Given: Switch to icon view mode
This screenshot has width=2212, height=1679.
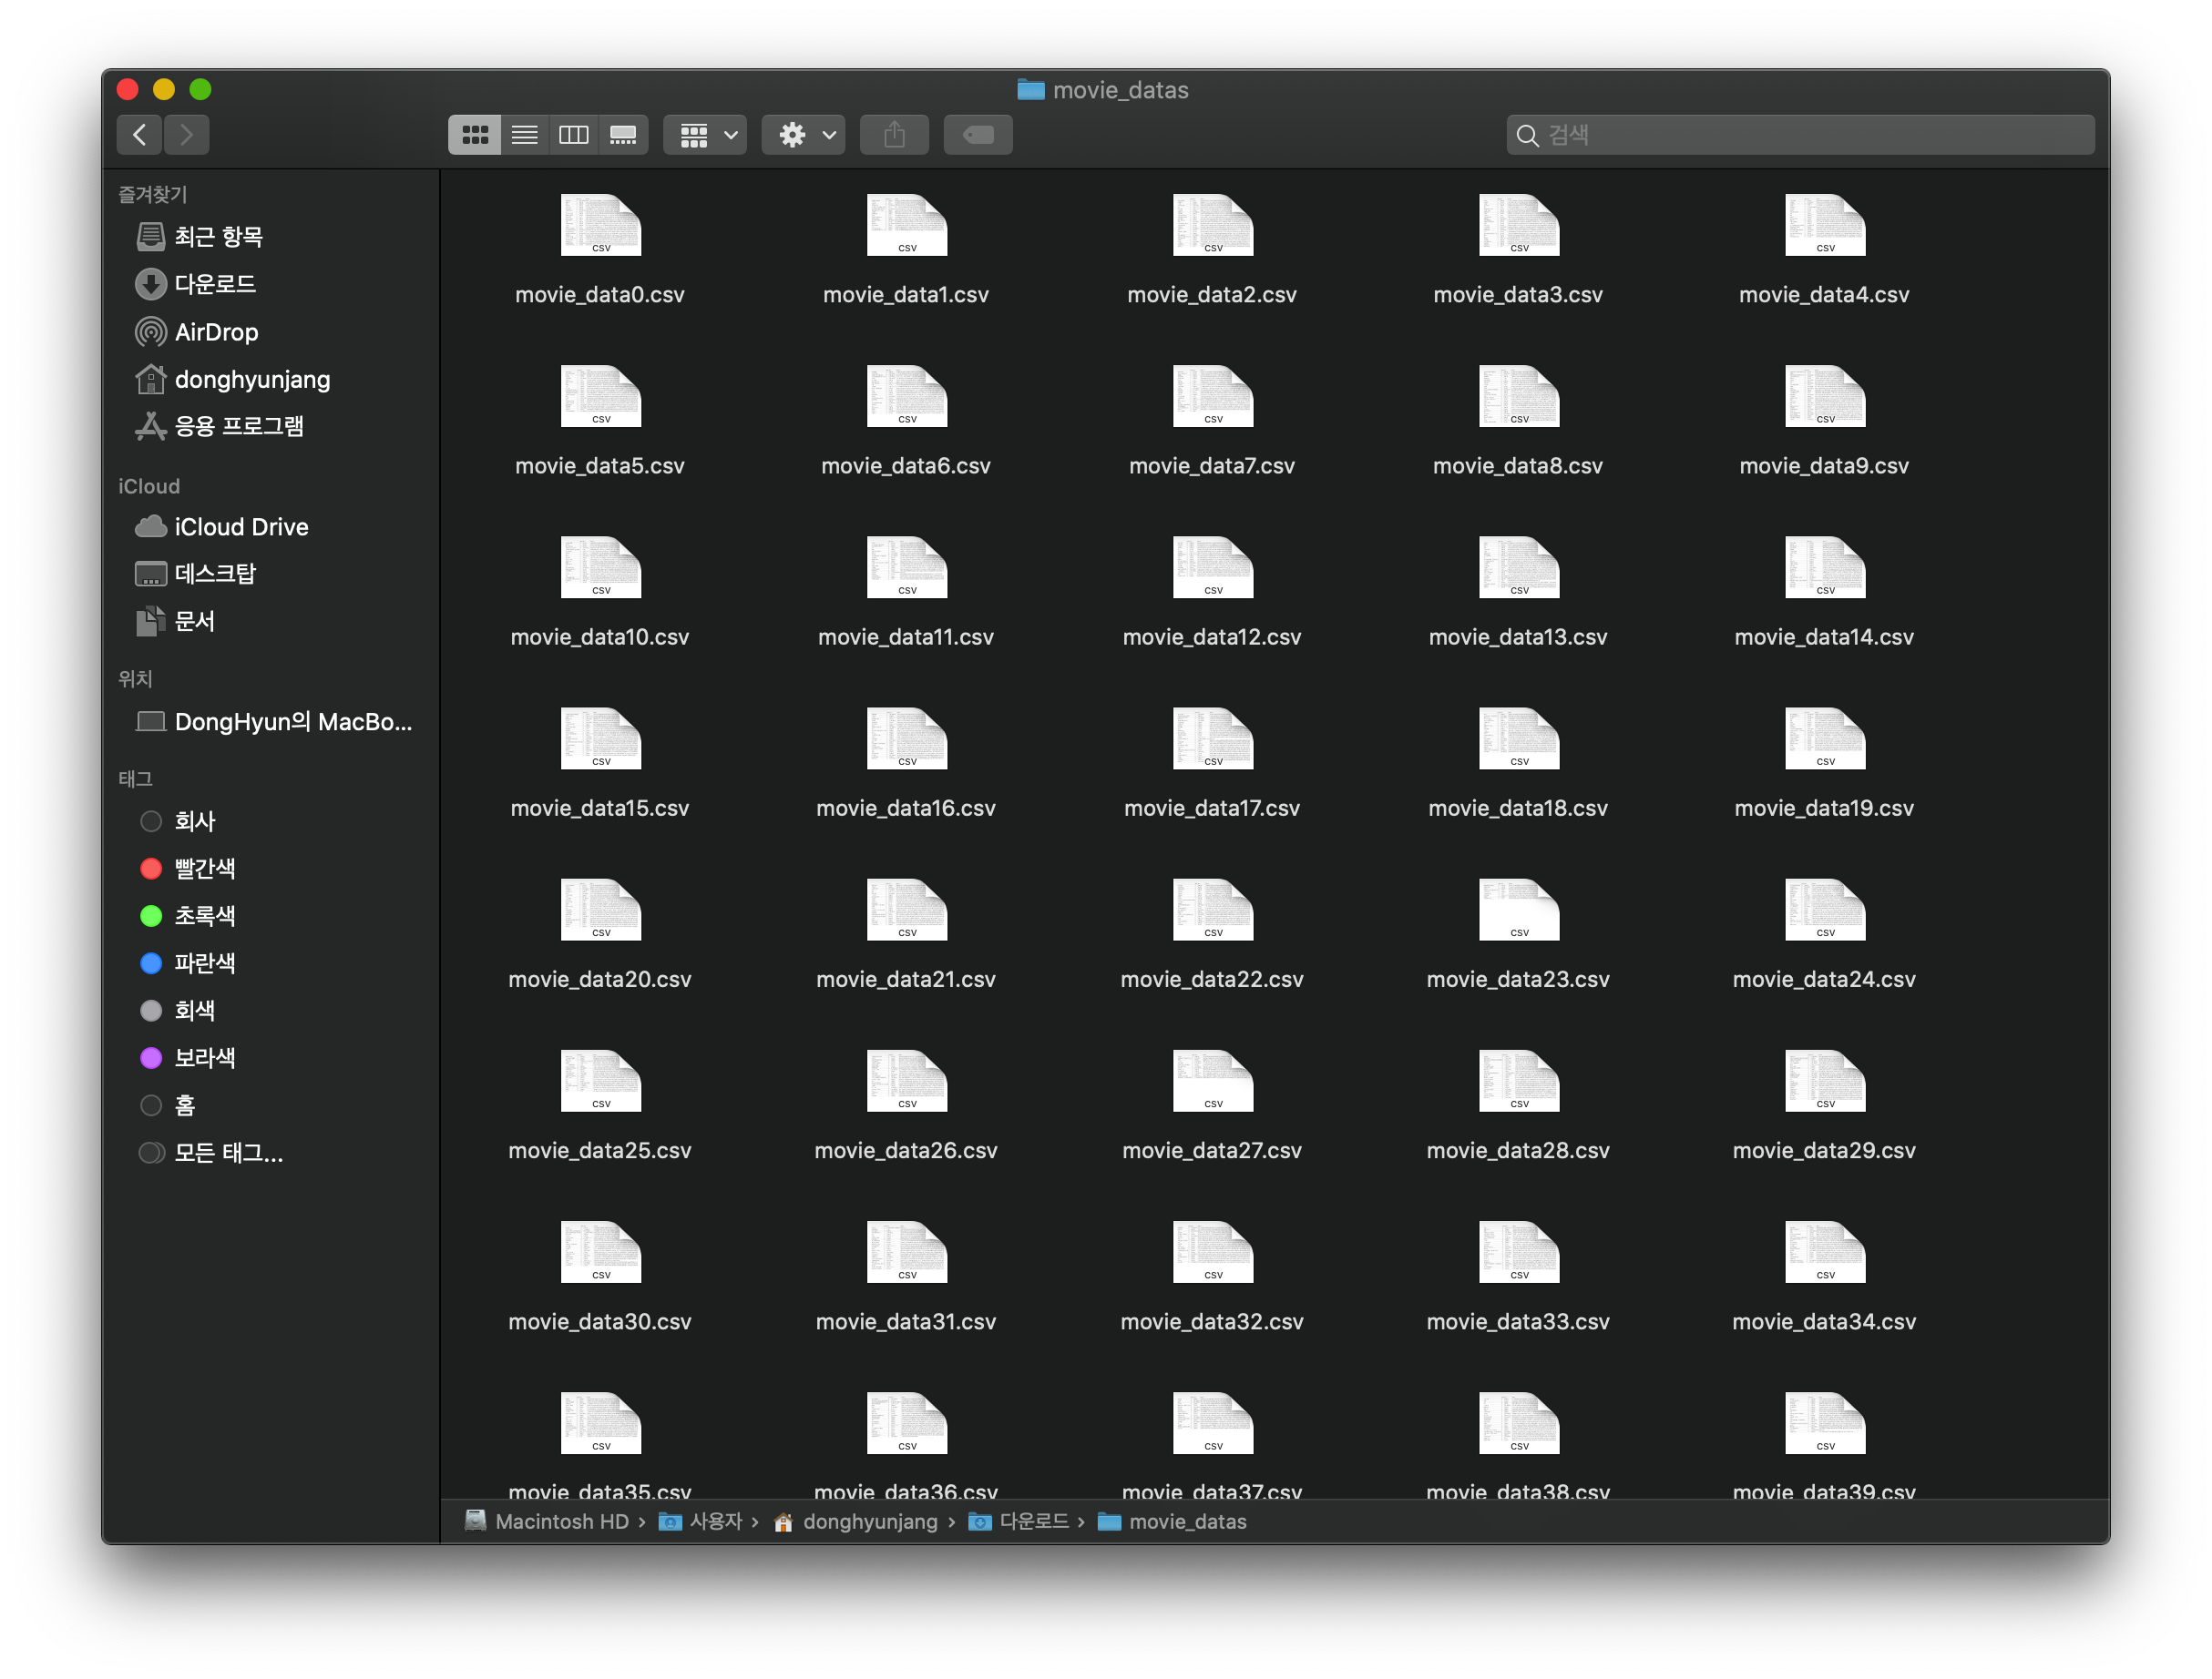Looking at the screenshot, I should pyautogui.click(x=475, y=135).
